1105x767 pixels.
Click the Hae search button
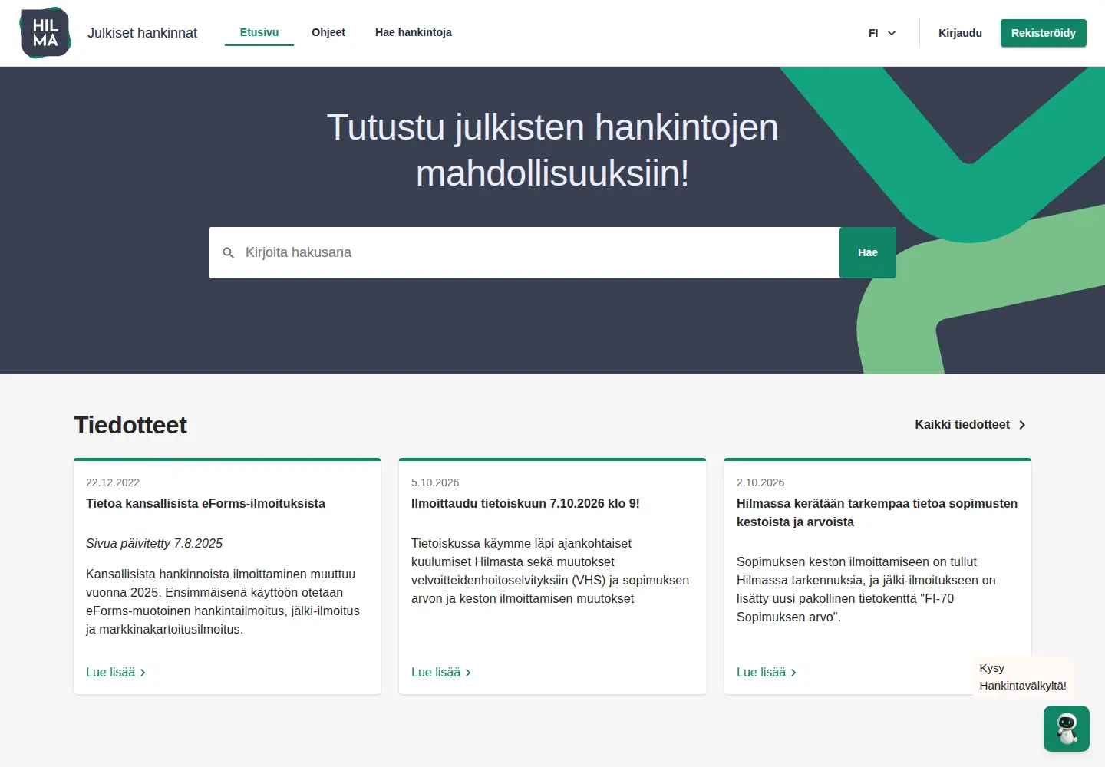[868, 252]
